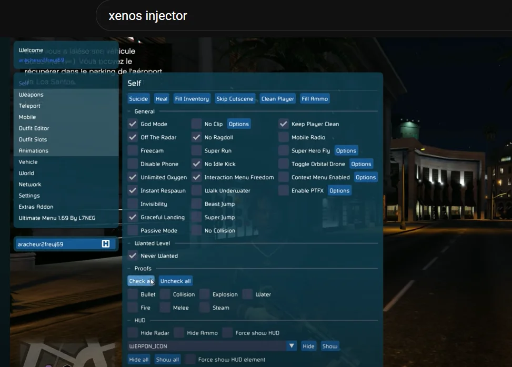Open Options next to No Clip
Image resolution: width=512 pixels, height=367 pixels.
coord(238,124)
